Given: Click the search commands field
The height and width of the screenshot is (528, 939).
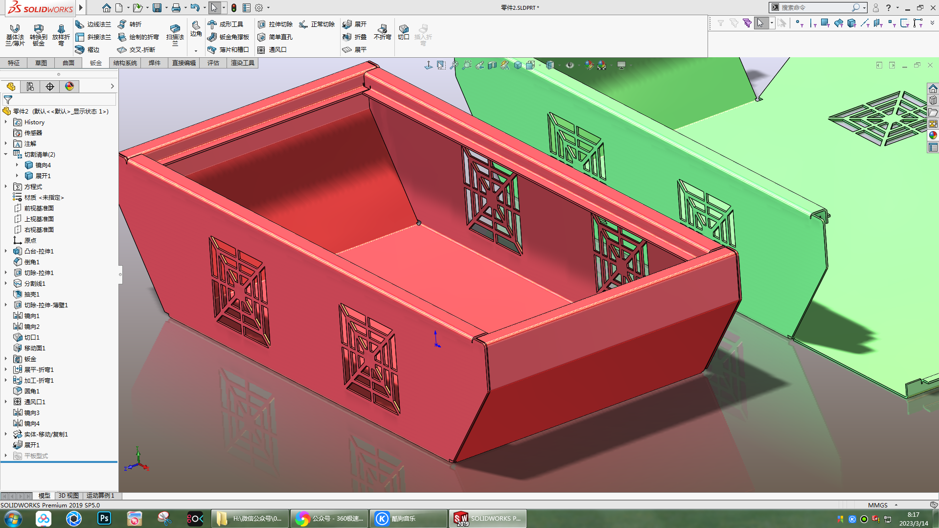Looking at the screenshot, I should click(816, 7).
